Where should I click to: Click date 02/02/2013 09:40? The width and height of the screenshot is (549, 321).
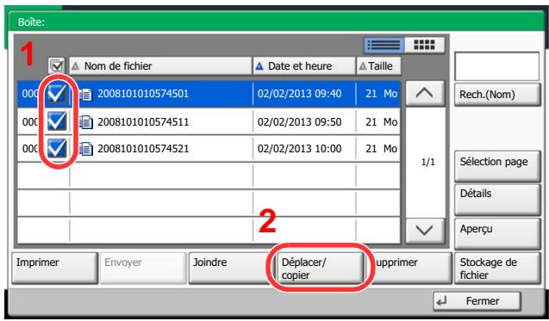coord(299,94)
